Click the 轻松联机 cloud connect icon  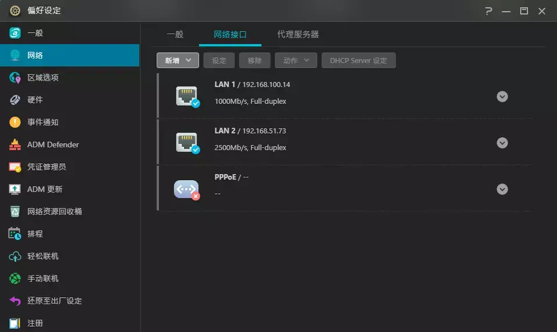(15, 256)
